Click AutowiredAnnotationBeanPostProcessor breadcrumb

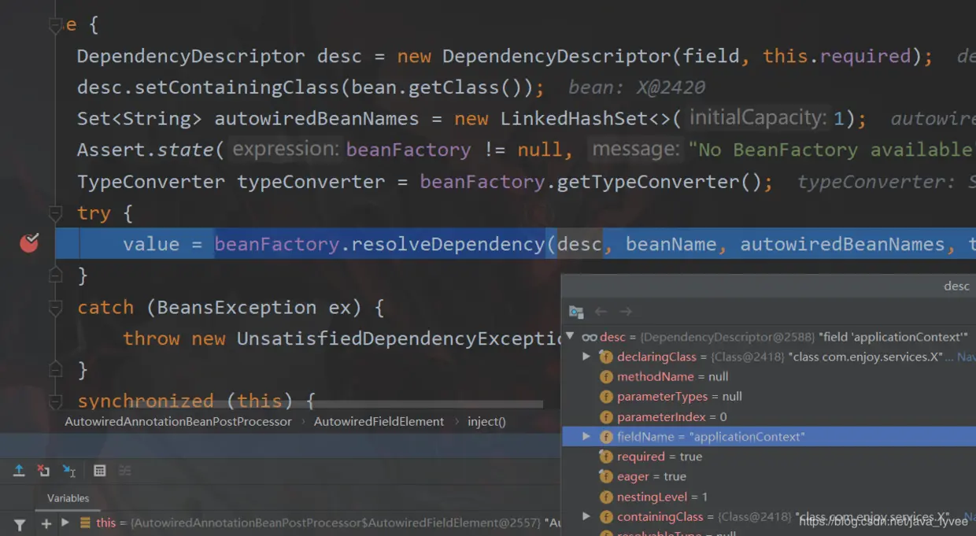coord(178,422)
